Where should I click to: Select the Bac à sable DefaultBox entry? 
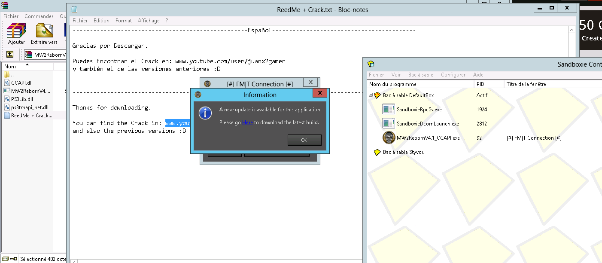coord(408,95)
